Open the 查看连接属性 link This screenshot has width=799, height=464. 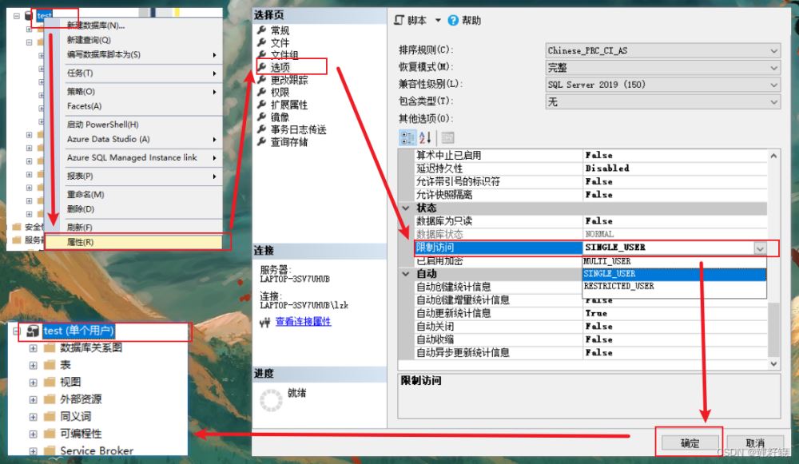[x=303, y=322]
